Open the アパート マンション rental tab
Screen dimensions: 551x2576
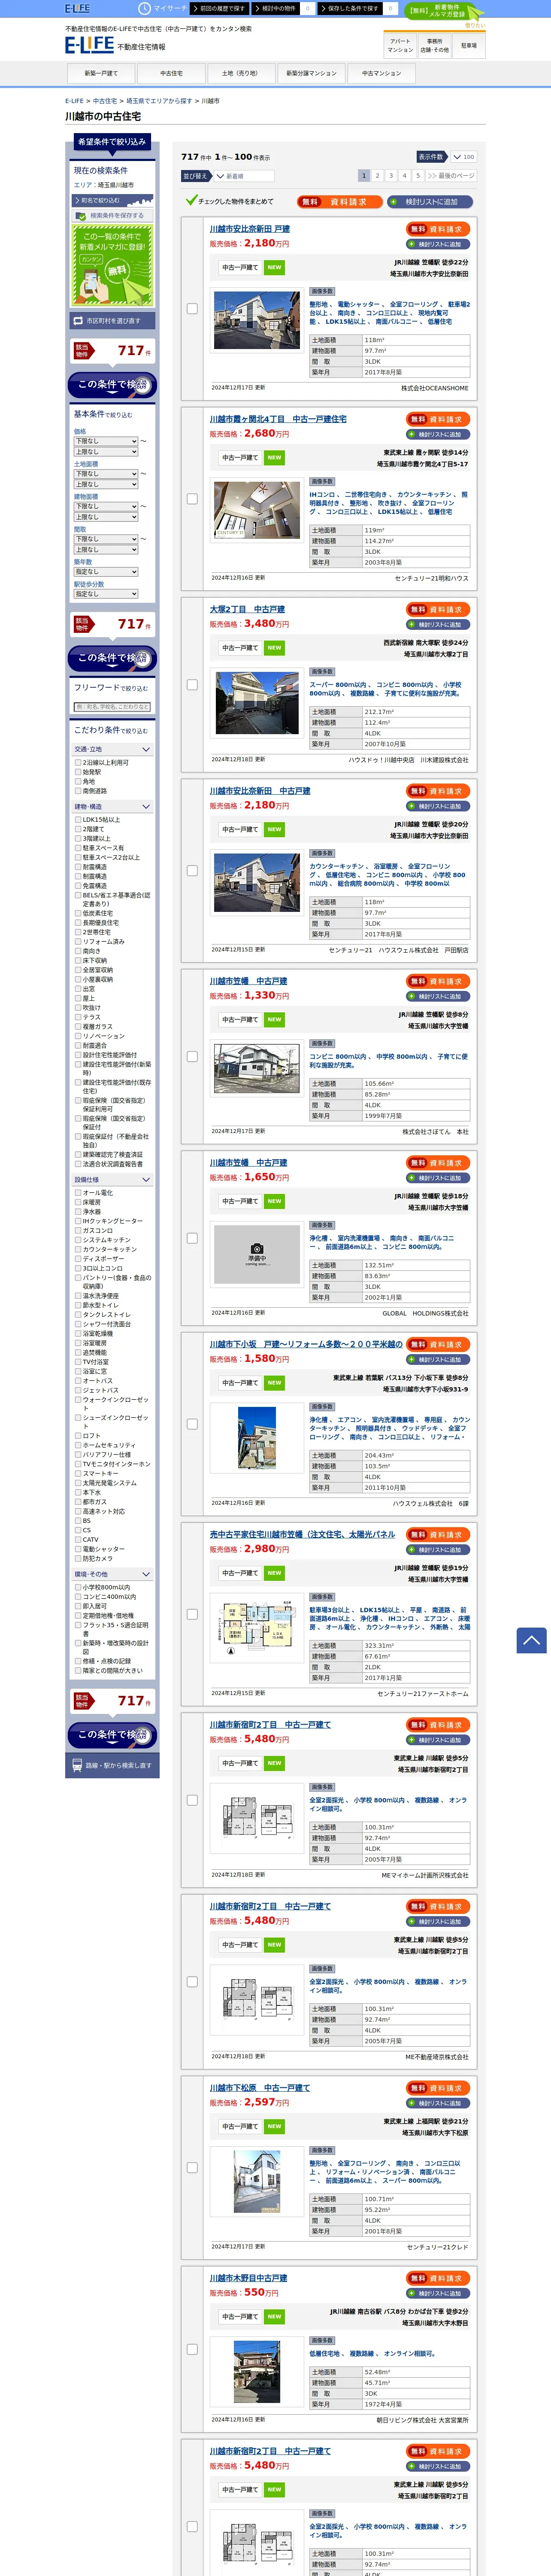400,46
